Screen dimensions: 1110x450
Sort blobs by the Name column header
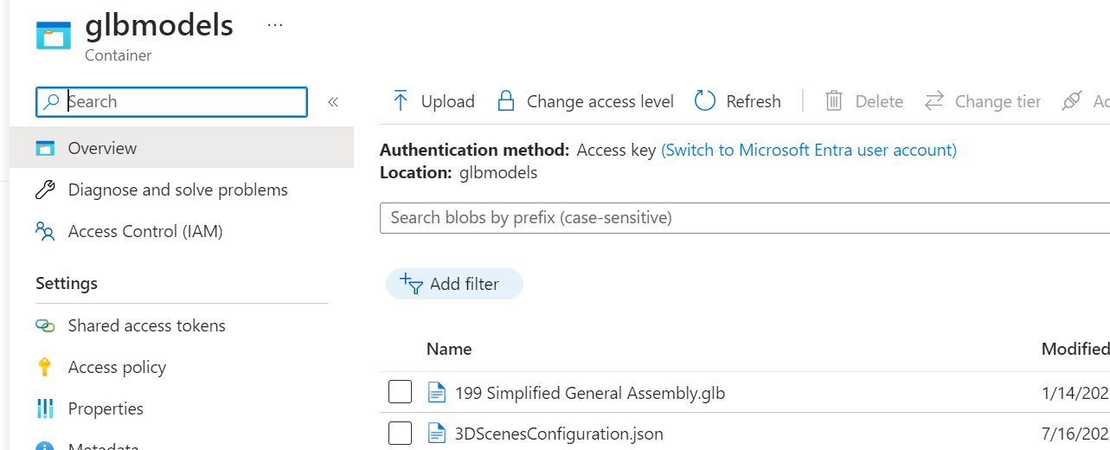point(449,349)
